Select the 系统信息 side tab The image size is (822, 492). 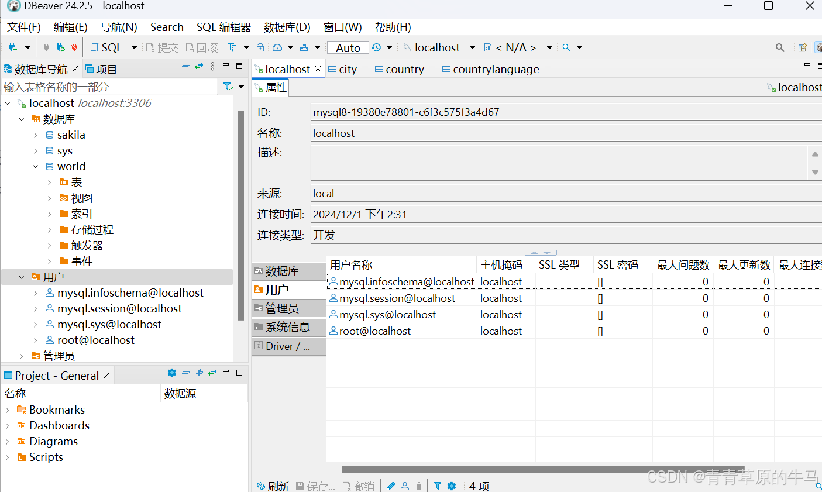pyautogui.click(x=288, y=327)
